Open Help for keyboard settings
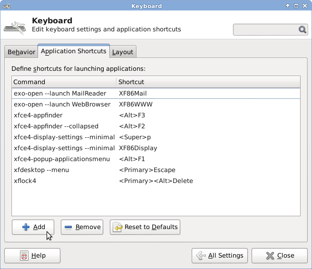Image resolution: width=312 pixels, height=269 pixels. tap(32, 256)
